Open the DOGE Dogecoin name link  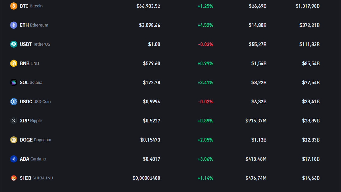(x=35, y=140)
